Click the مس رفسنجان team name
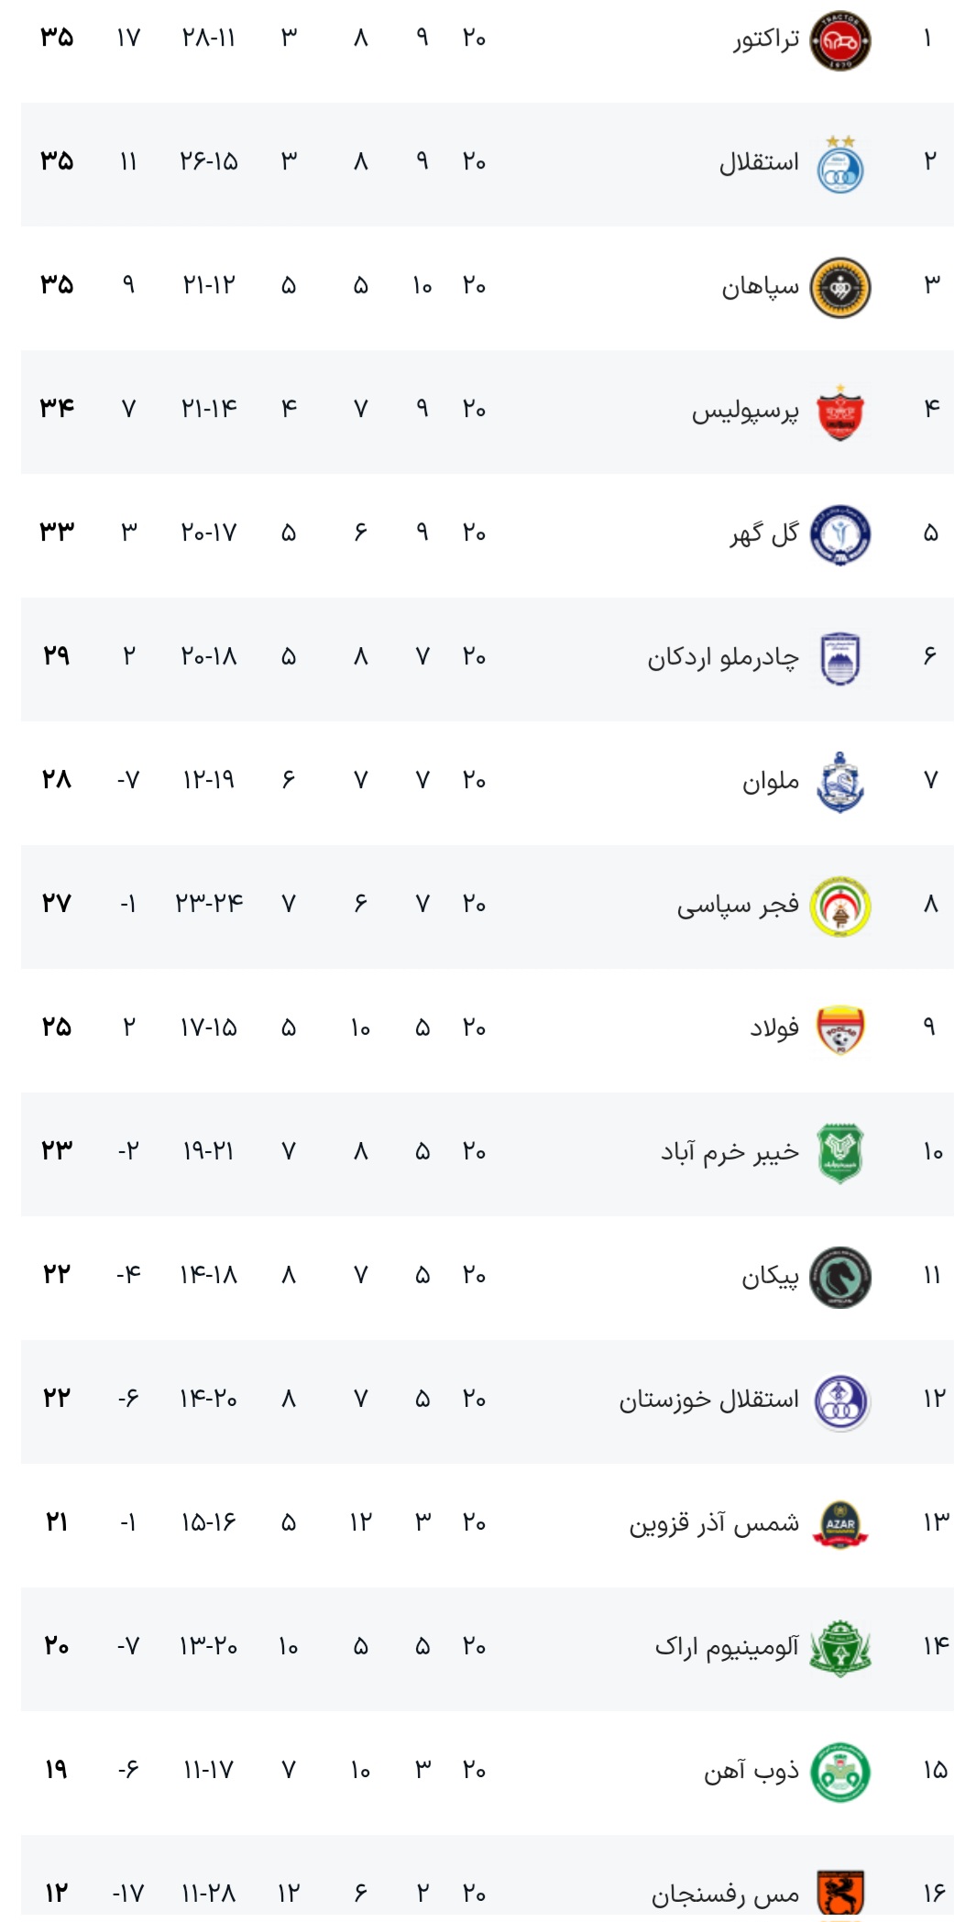 click(725, 1894)
